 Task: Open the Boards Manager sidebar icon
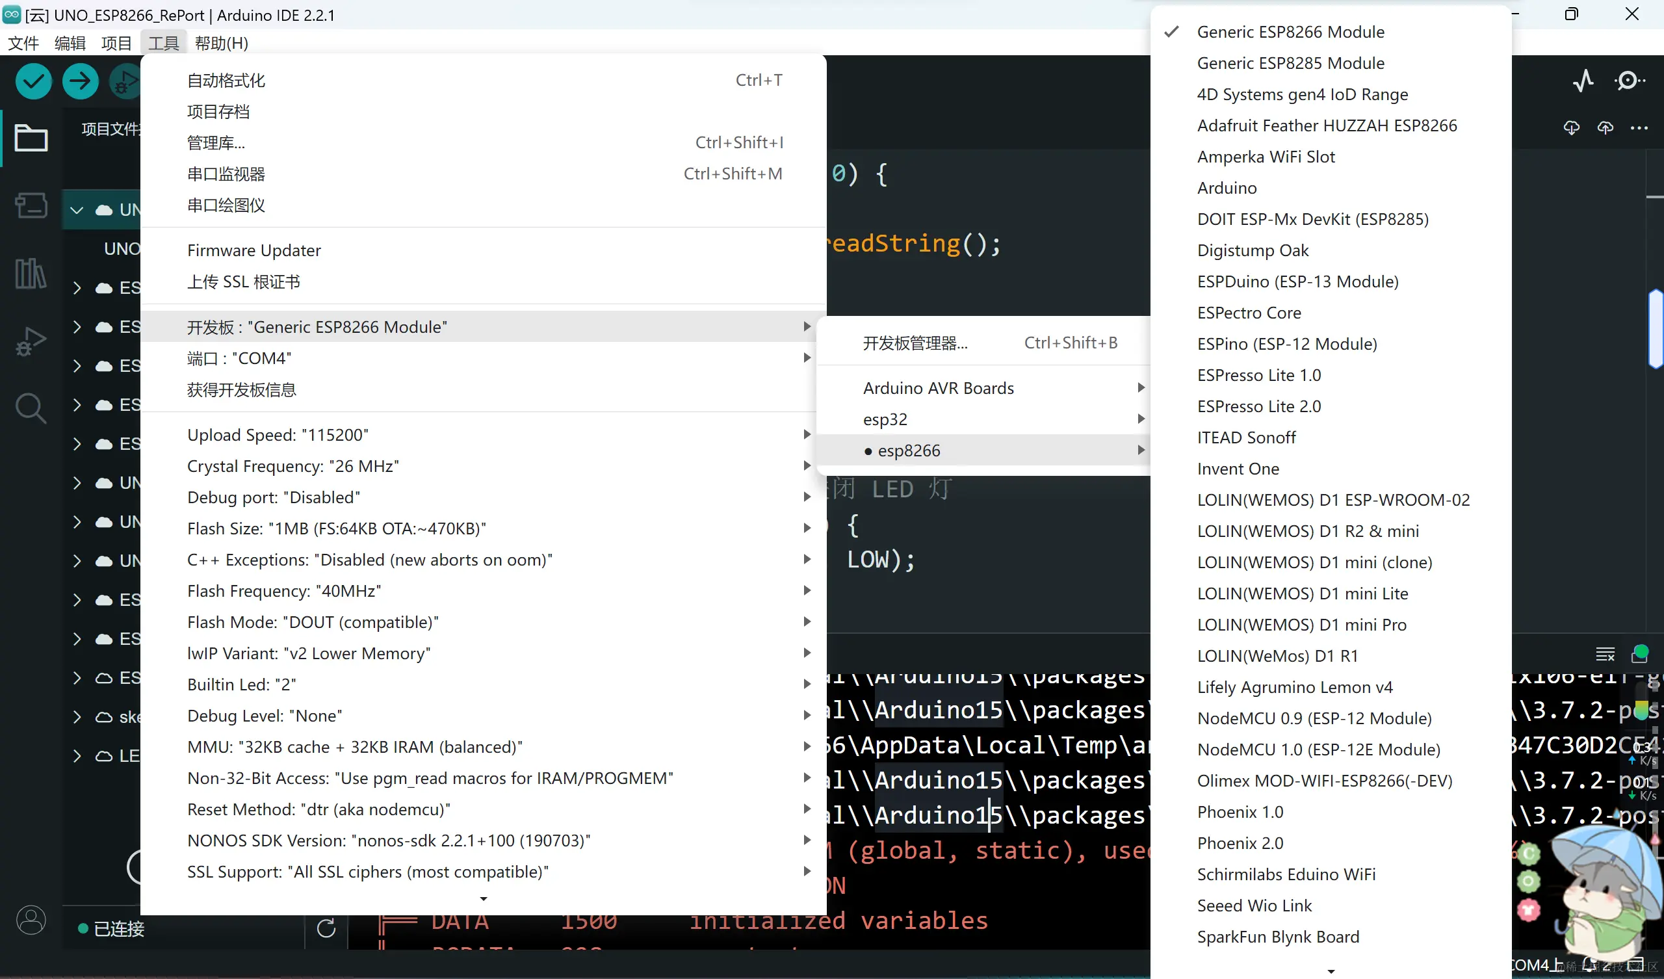31,205
